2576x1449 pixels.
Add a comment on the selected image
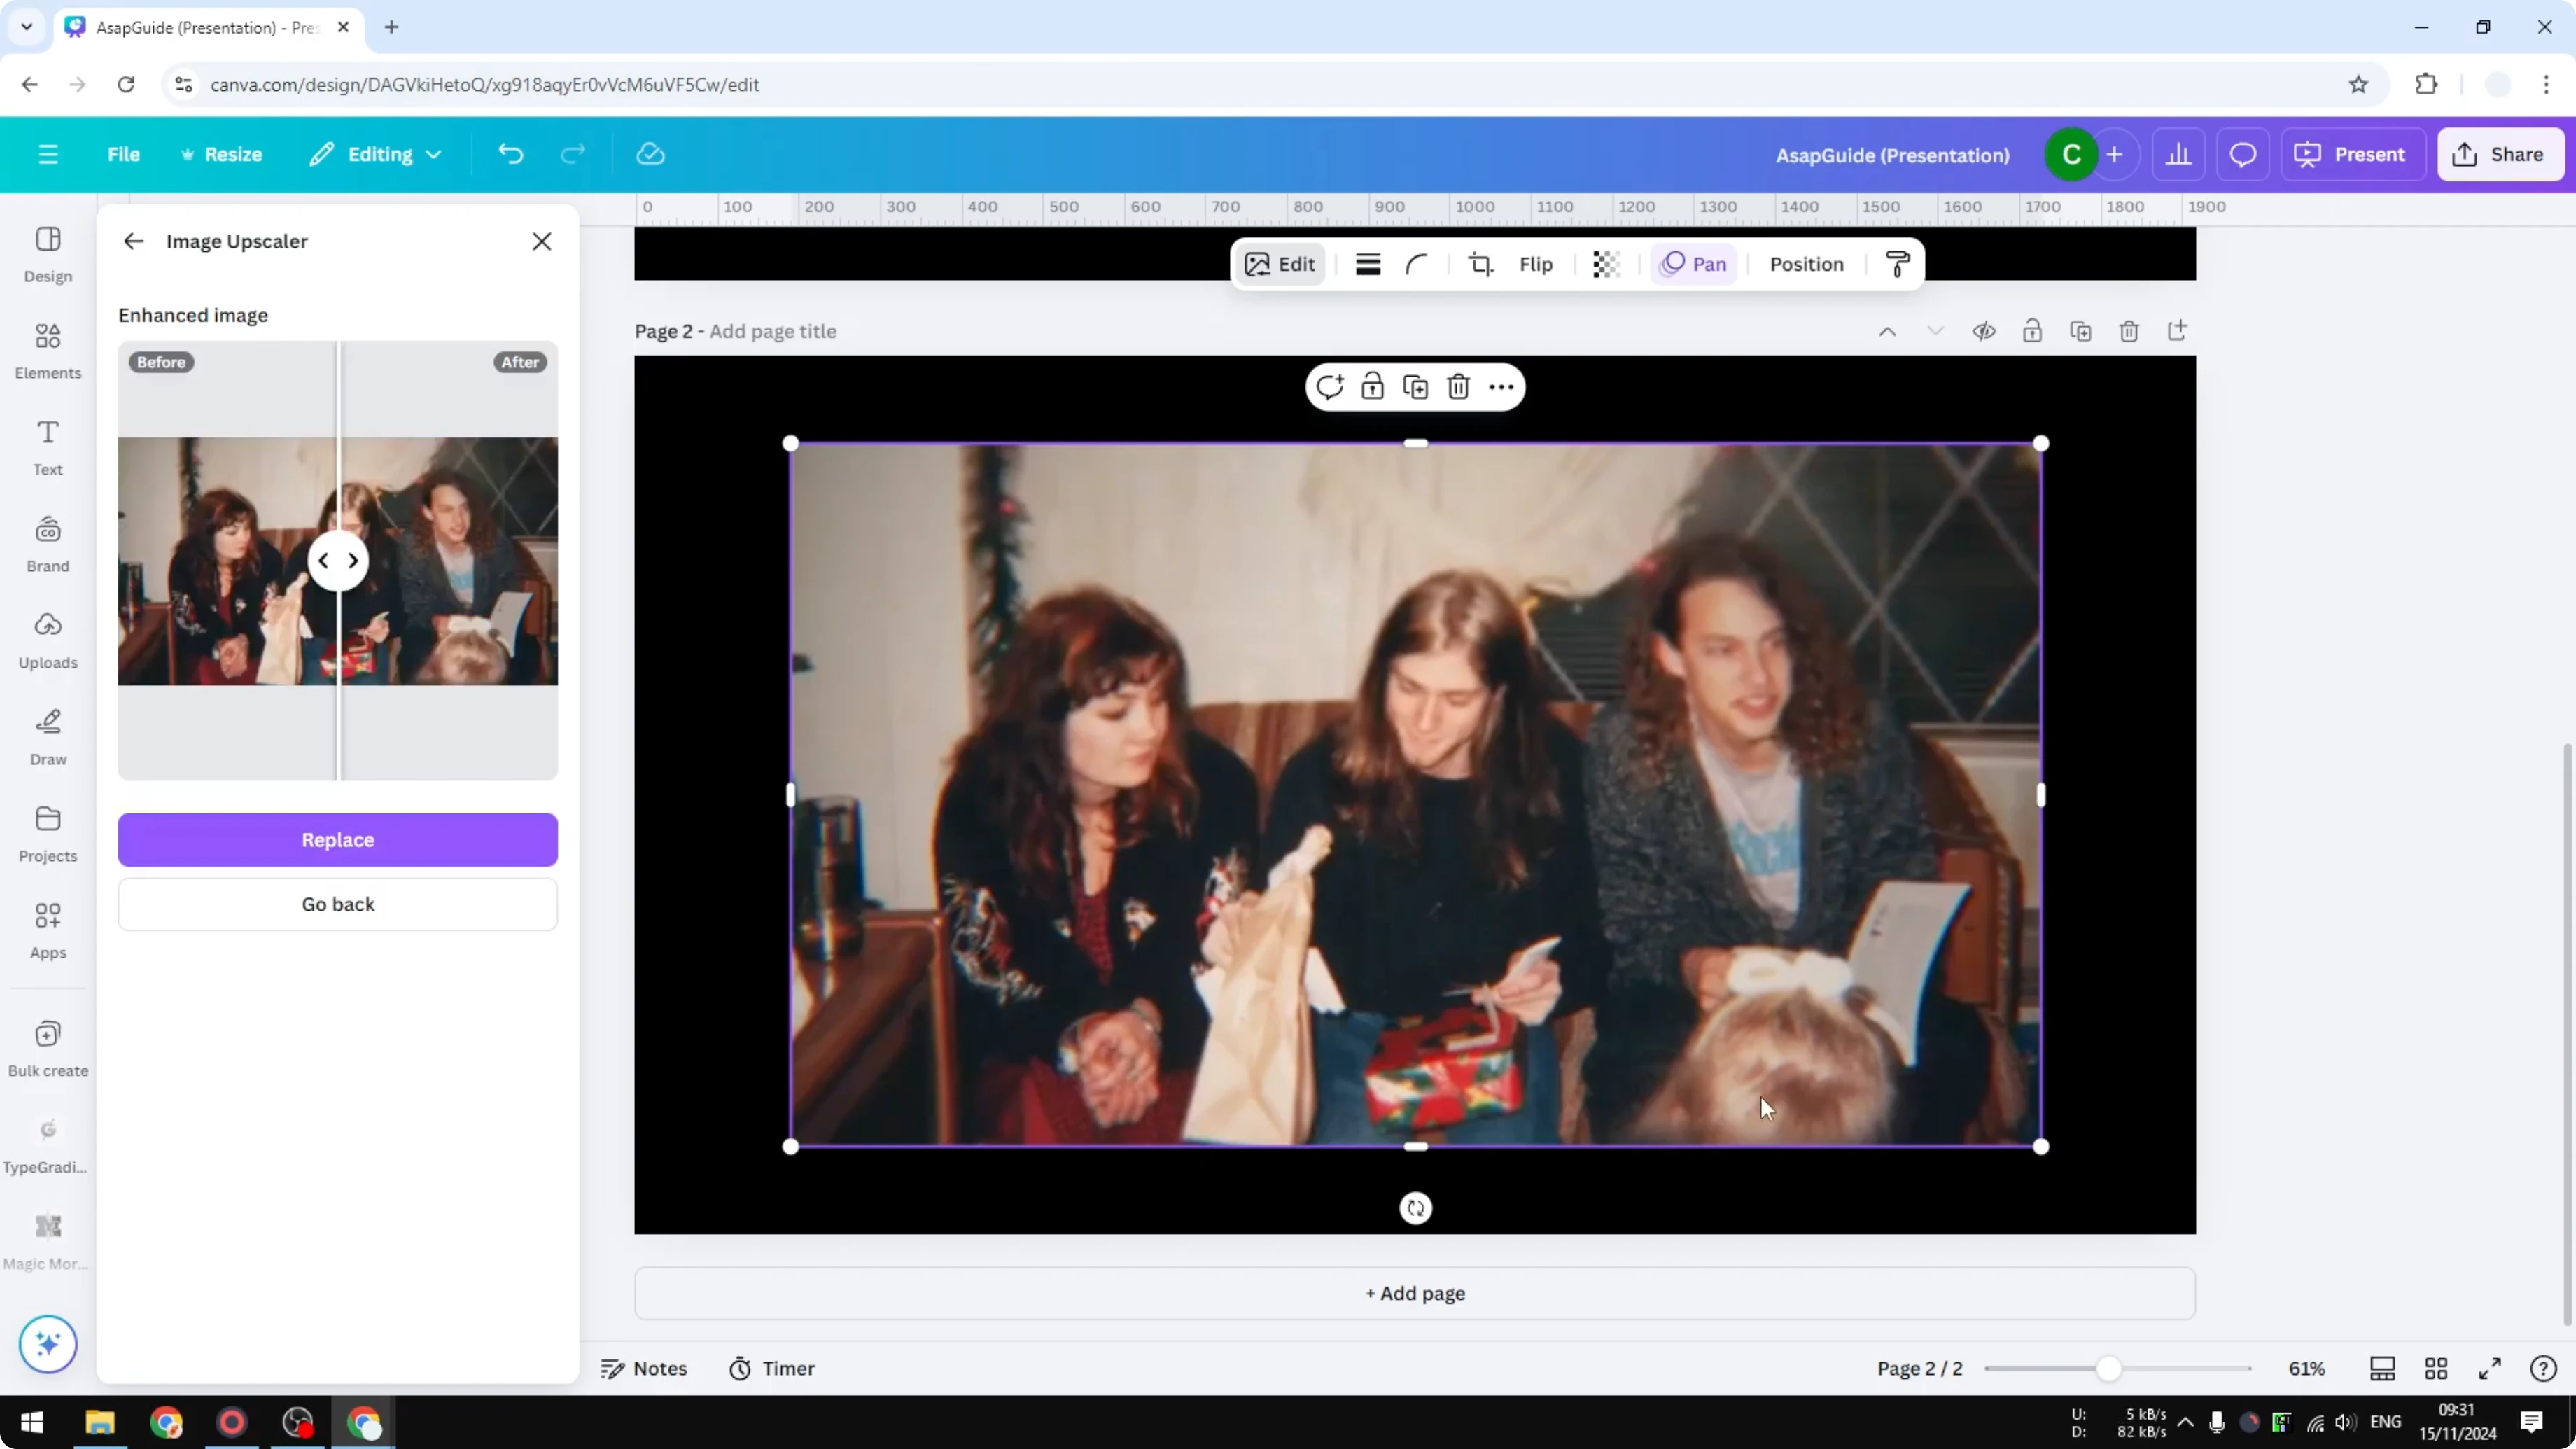pos(1329,386)
